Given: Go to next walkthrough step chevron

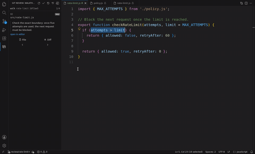Looking at the screenshot, I should 48,45.
